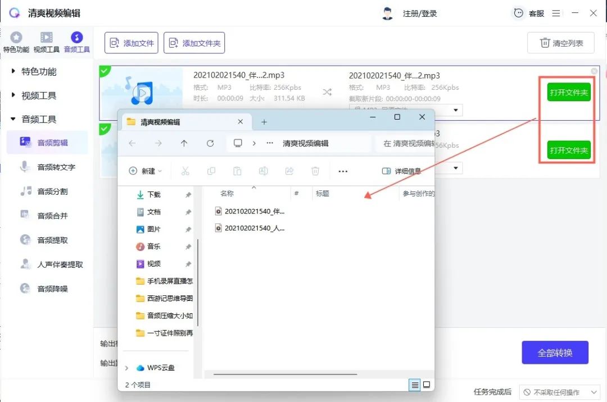The width and height of the screenshot is (607, 402).
Task: Uncheck the second audio file's green checkbox
Action: click(x=104, y=129)
